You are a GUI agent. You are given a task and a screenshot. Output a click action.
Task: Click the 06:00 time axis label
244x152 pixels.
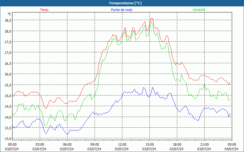tap(67, 144)
